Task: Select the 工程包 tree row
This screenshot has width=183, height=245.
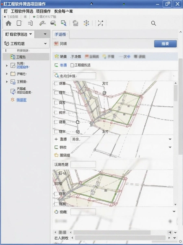Action: [x=26, y=57]
